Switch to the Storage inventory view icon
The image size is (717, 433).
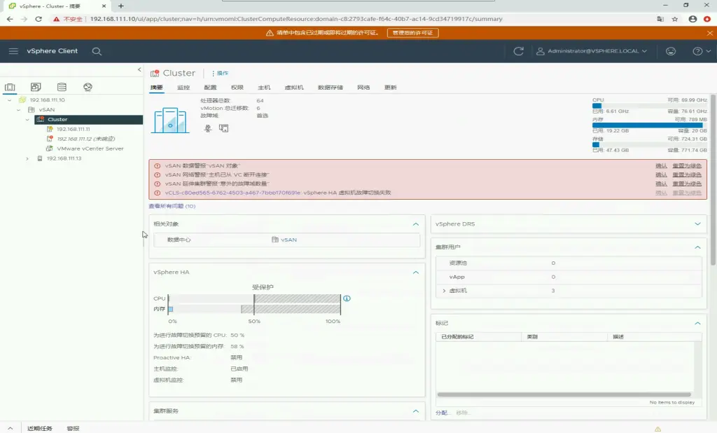click(62, 88)
